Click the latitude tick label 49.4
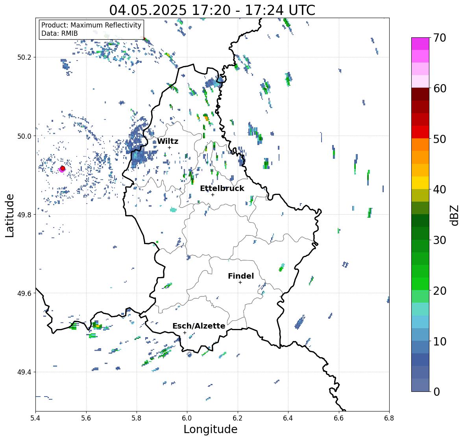464x439 pixels. [x=24, y=372]
